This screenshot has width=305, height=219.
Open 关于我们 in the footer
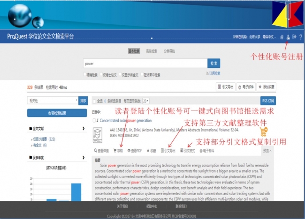click(x=122, y=206)
